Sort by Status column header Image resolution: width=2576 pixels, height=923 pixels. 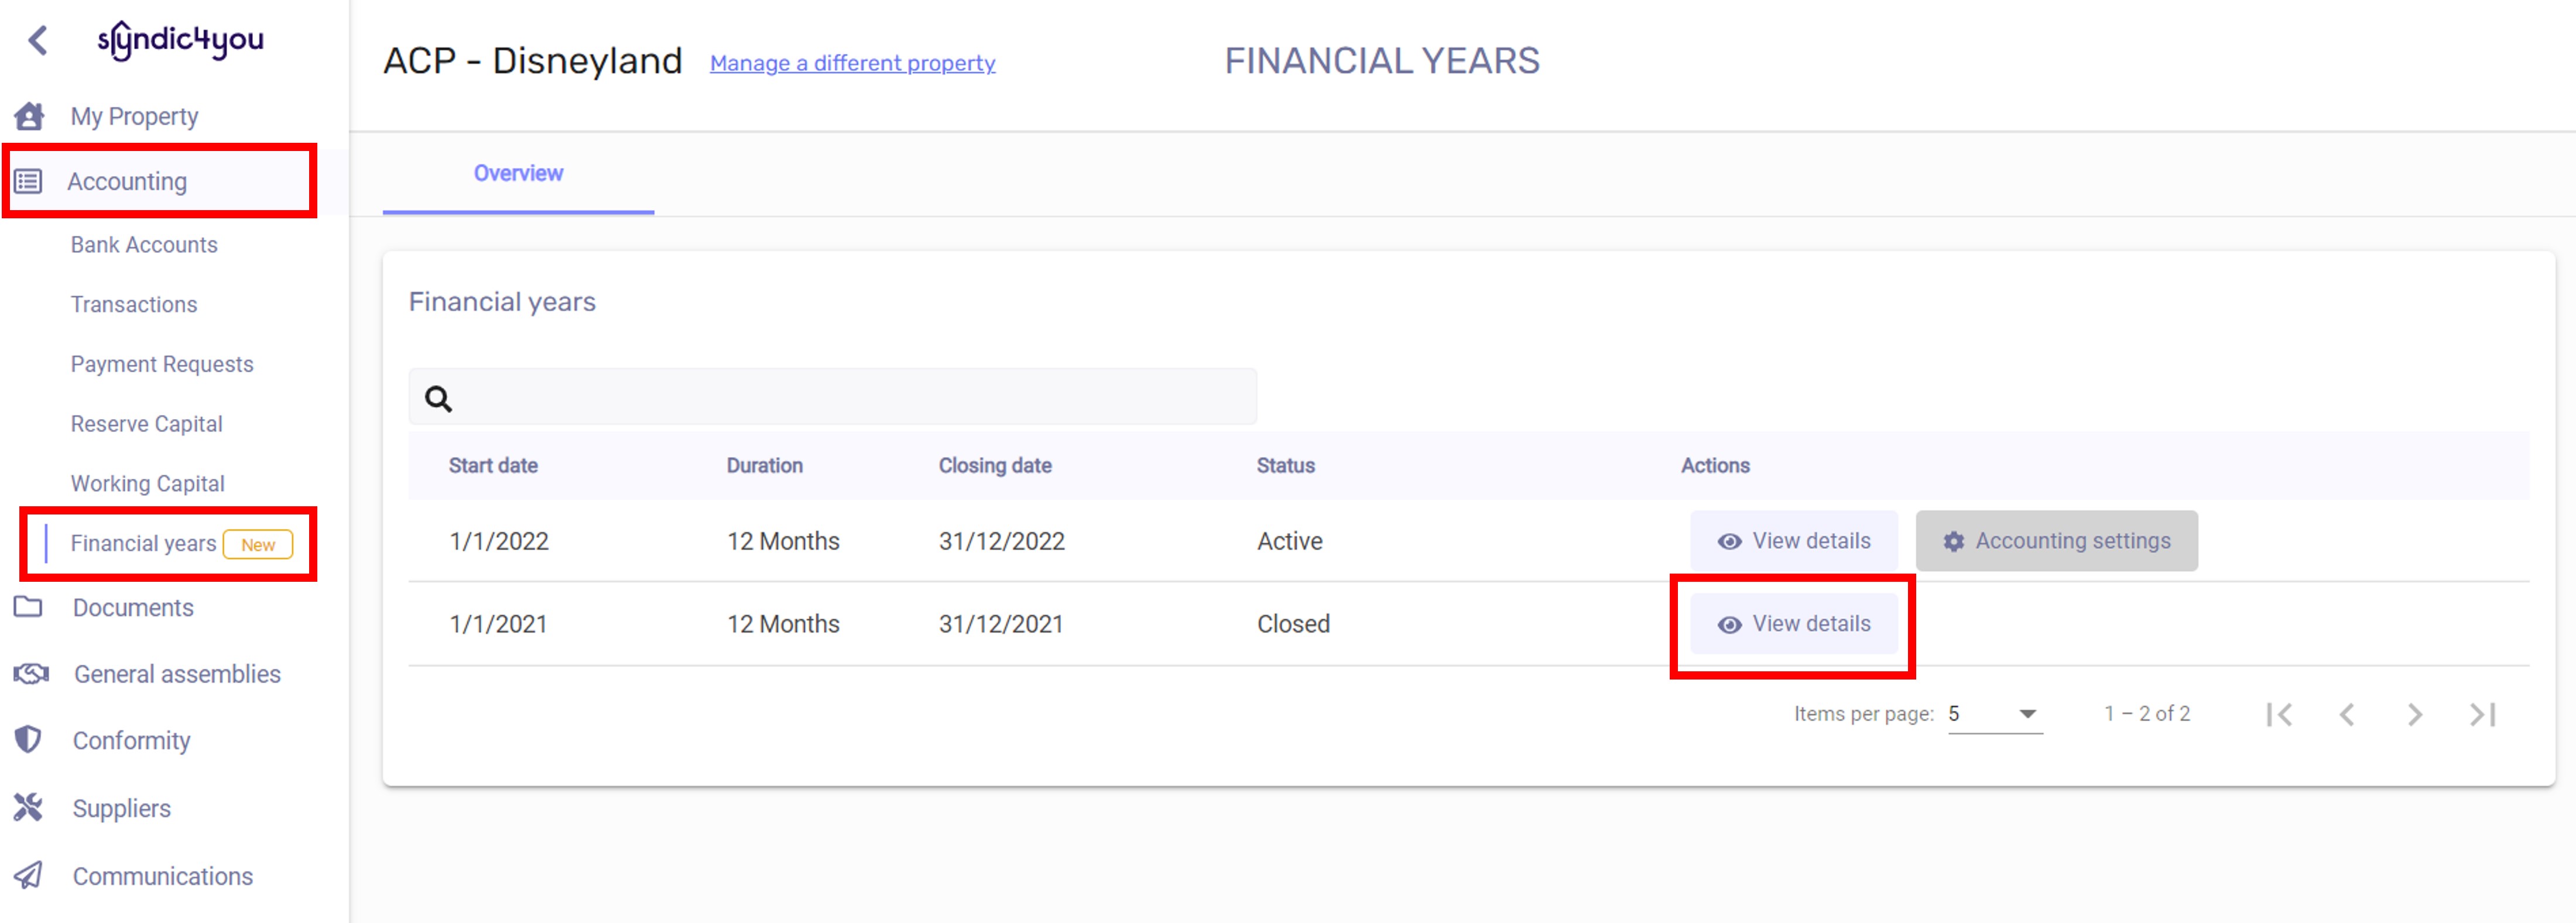[x=1285, y=466]
